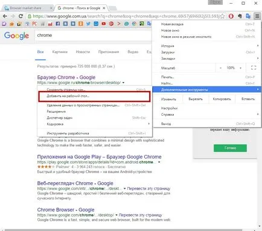Screen dimensions: 262x231
Task: Open the orange square bookmark icon
Action: tap(81, 24)
